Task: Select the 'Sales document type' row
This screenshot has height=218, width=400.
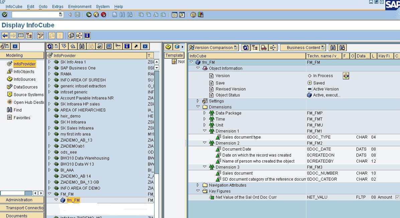Action: coord(294,137)
